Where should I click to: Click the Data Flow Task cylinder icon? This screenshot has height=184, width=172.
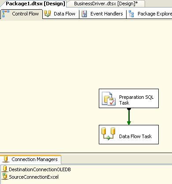click(x=108, y=134)
